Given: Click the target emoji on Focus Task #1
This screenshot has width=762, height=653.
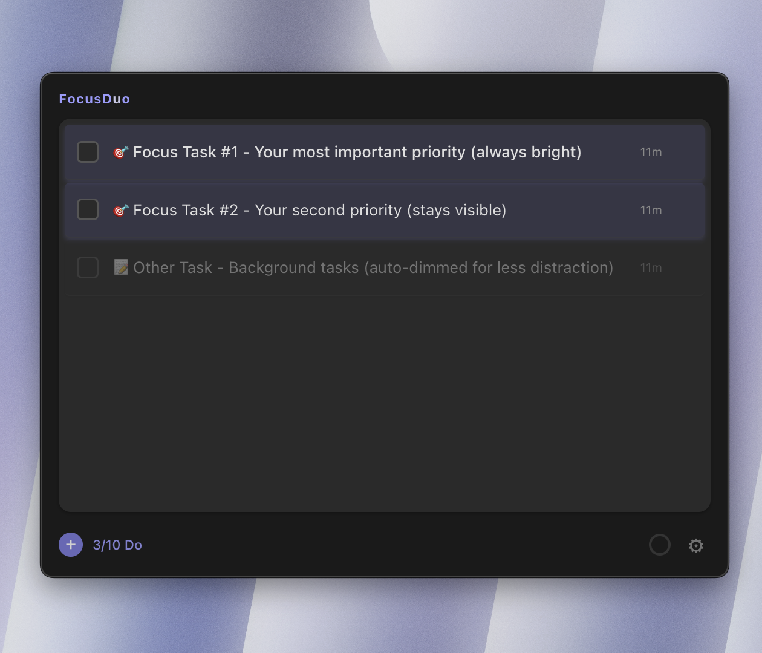Looking at the screenshot, I should [x=121, y=152].
